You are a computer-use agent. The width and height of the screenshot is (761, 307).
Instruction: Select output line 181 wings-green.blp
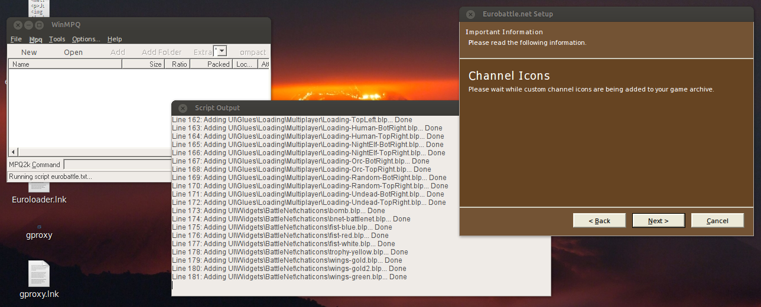pos(290,277)
